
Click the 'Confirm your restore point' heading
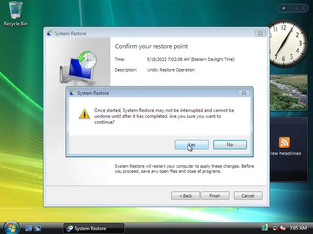tap(151, 46)
